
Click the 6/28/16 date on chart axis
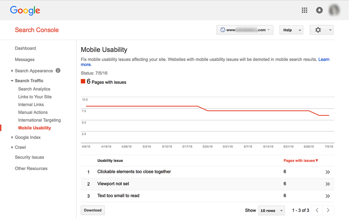[309, 147]
